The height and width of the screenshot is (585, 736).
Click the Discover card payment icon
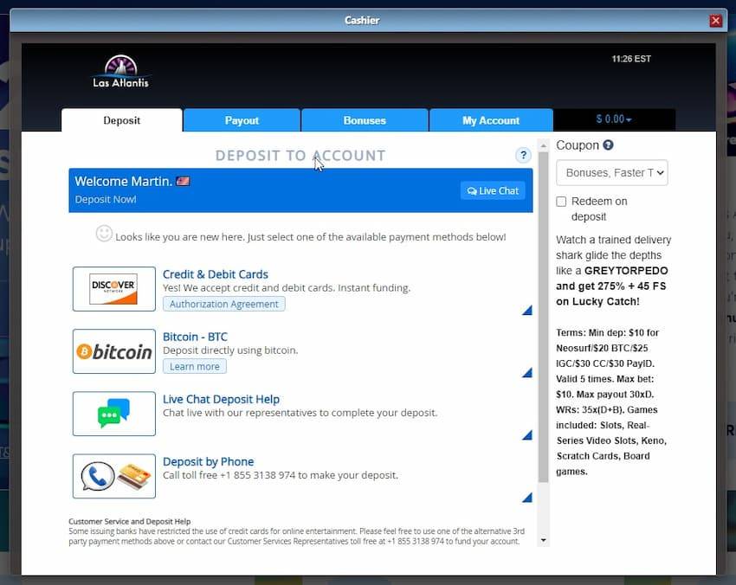[x=113, y=289]
